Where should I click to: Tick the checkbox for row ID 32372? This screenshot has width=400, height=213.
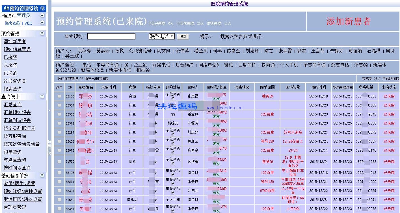(x=59, y=123)
